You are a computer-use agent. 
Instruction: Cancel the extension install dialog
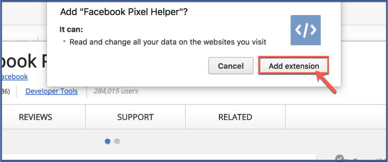(231, 66)
